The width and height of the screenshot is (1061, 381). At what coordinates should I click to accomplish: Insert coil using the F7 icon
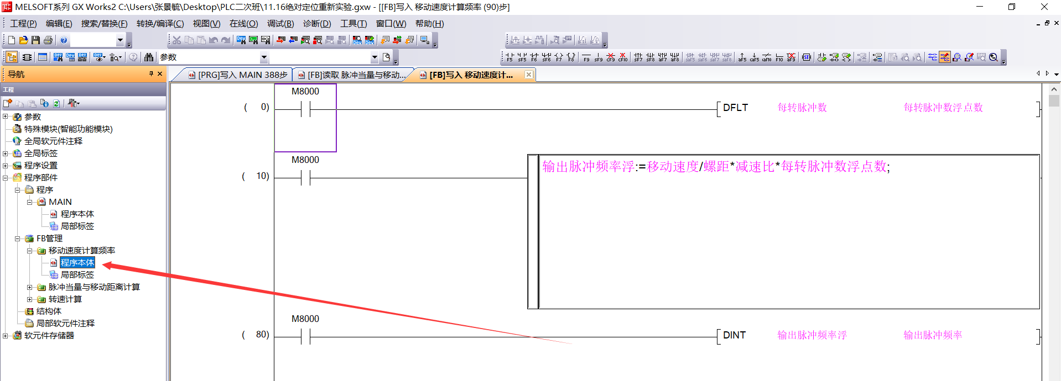[559, 57]
